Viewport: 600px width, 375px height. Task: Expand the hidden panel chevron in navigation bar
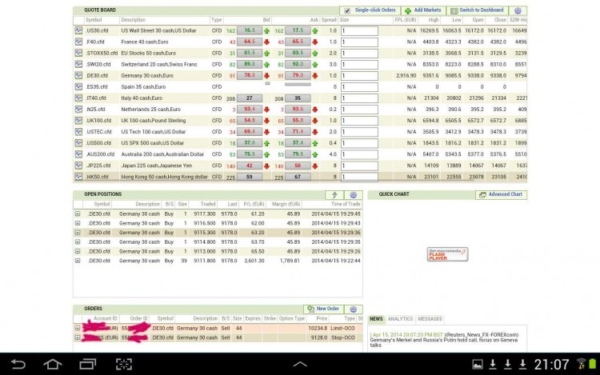tap(300, 365)
